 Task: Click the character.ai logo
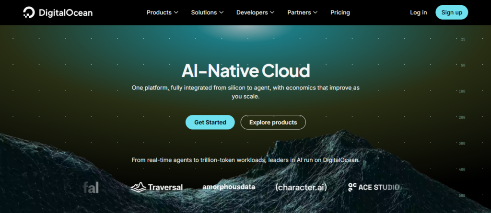(301, 187)
